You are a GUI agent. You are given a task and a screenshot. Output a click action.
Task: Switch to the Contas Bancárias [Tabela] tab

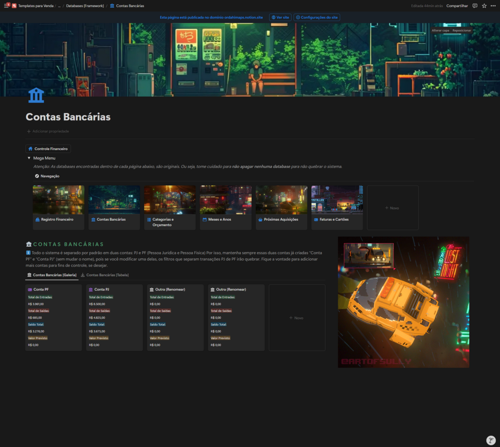[x=104, y=275]
